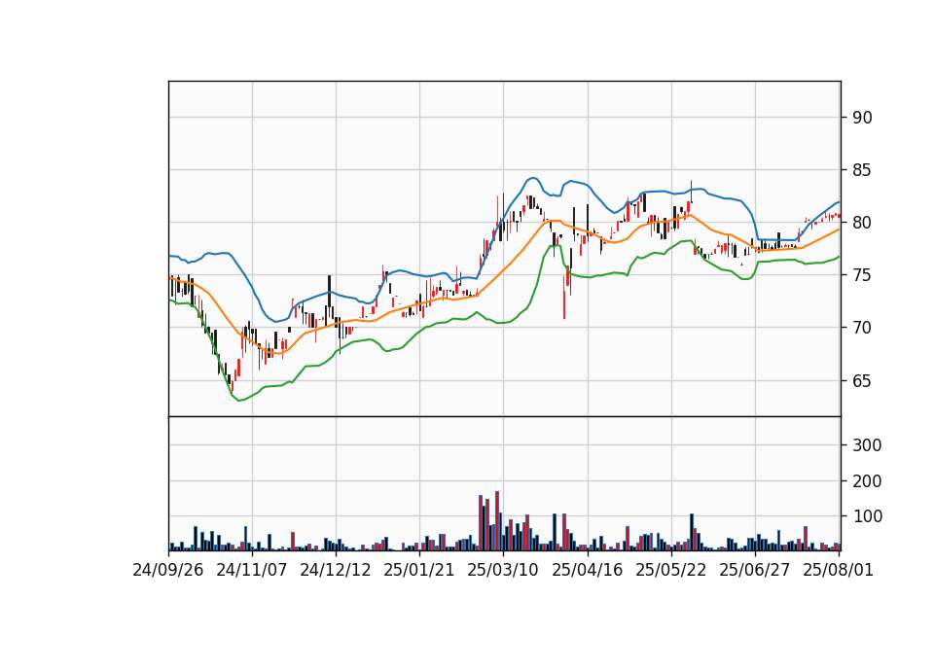Click the 24/11/07 date label
The image size is (934, 671).
[x=251, y=571]
